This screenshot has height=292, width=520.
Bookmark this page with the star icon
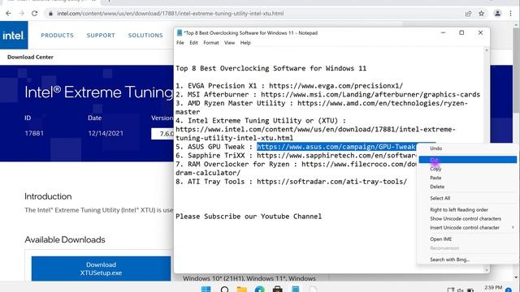click(x=482, y=14)
